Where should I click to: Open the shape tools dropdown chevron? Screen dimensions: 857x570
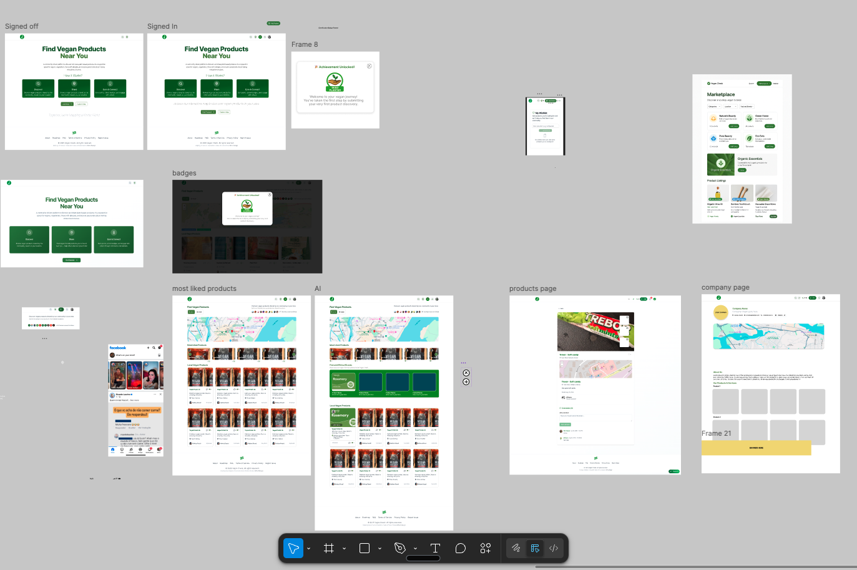pyautogui.click(x=380, y=549)
